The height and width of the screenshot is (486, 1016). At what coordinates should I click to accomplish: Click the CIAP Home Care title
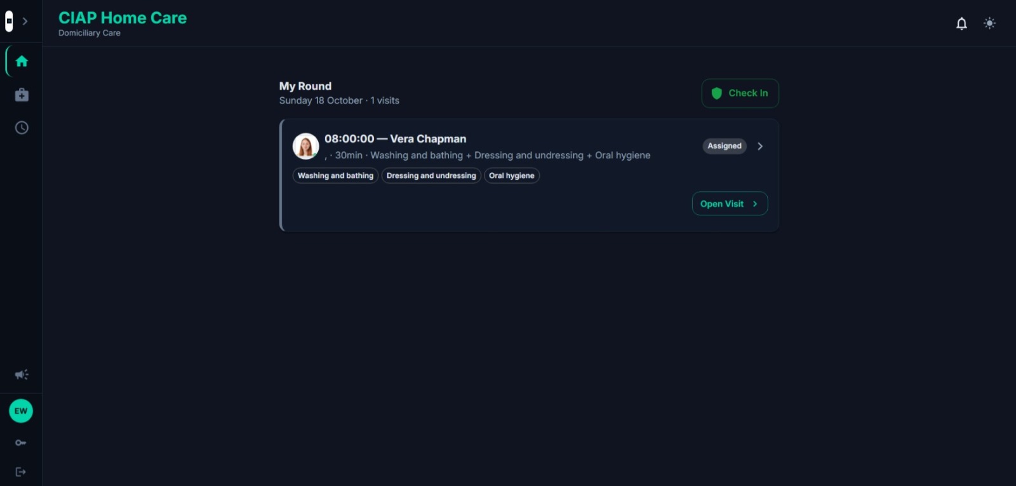[x=123, y=18]
